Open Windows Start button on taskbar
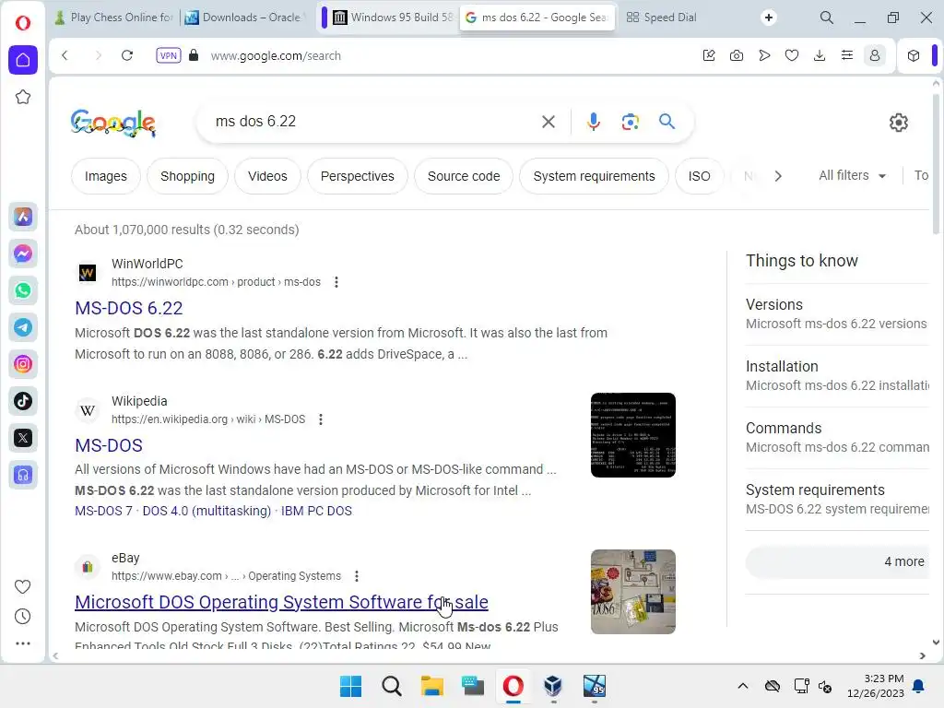This screenshot has width=944, height=708. pos(350,686)
